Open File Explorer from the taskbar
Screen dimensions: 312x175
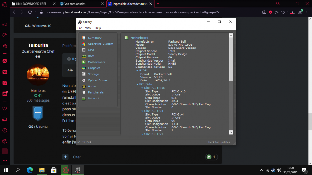point(42,170)
